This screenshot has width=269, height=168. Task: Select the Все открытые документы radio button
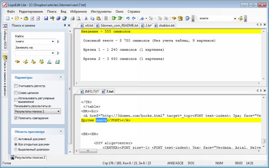[16, 144]
